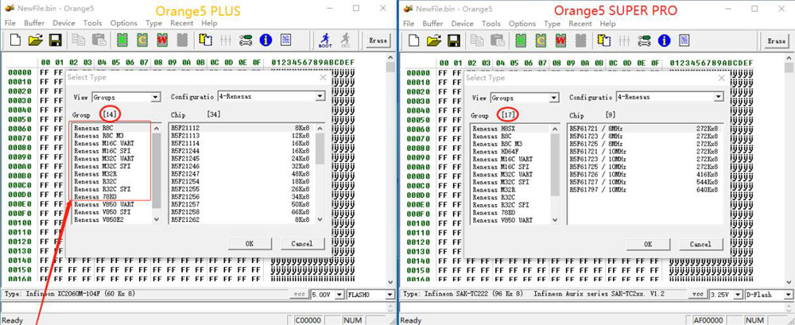Open Buffer menu in Orange5 PLUS window
This screenshot has height=325, width=795.
coord(34,23)
